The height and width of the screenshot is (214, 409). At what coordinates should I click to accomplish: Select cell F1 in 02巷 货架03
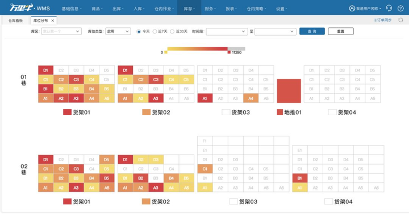point(204,141)
